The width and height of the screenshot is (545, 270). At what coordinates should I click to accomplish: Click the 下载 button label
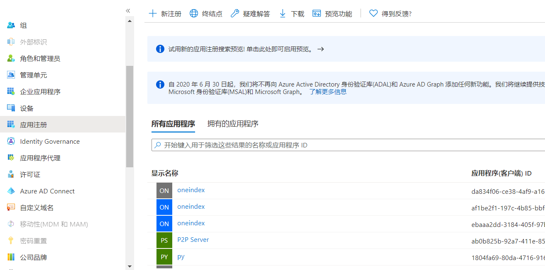(298, 14)
